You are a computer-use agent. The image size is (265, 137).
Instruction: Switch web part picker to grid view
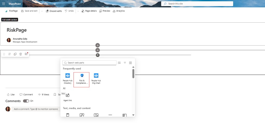(130, 63)
